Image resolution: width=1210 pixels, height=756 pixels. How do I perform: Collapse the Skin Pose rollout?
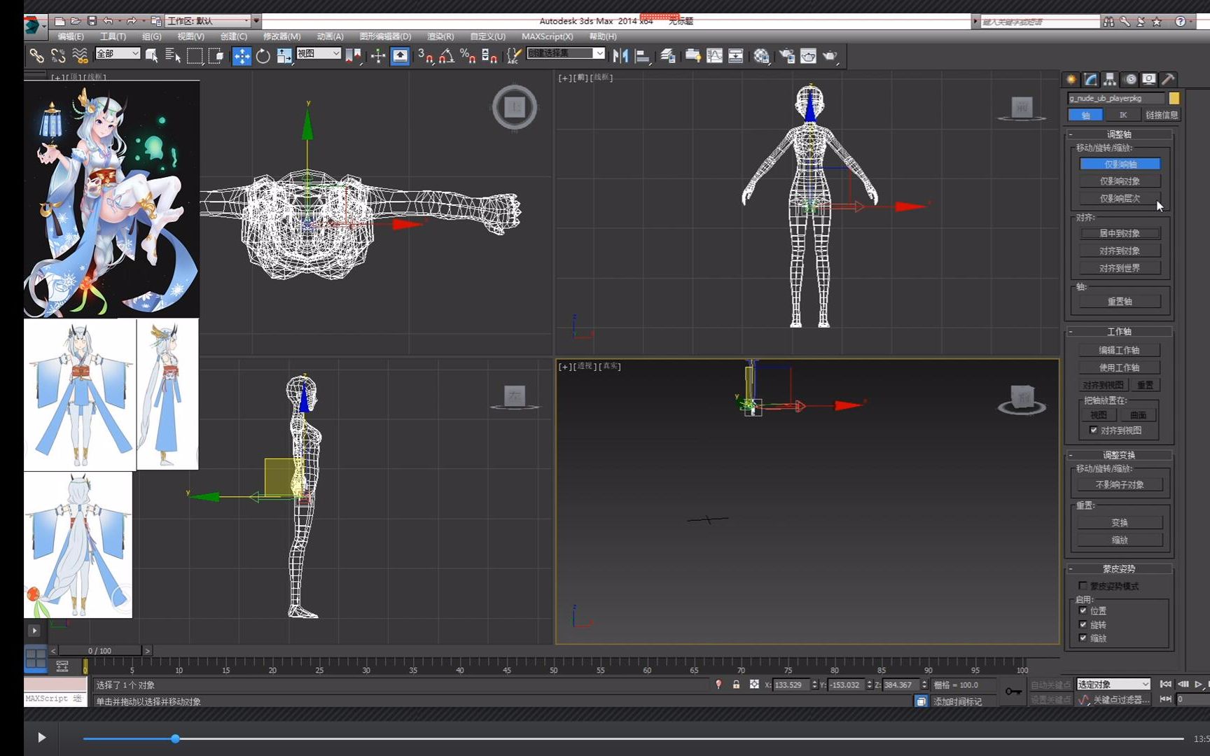tap(1119, 568)
